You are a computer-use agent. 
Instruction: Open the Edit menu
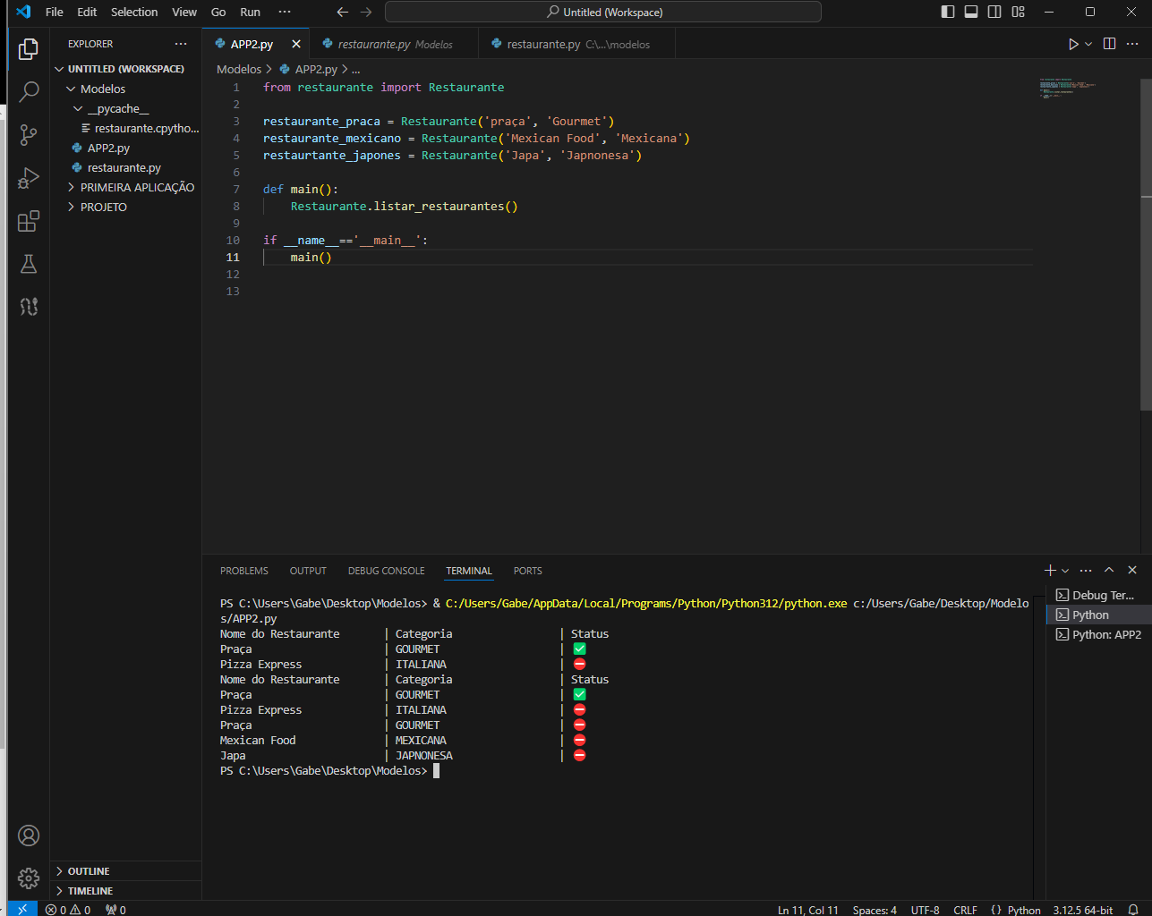[87, 12]
